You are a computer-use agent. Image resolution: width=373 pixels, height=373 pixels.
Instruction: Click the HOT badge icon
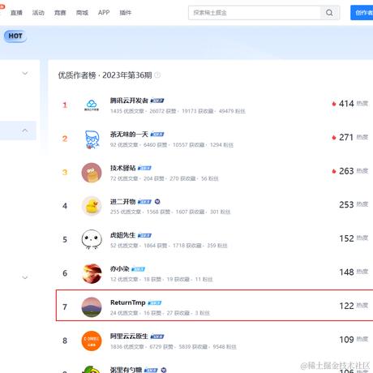pyautogui.click(x=15, y=36)
